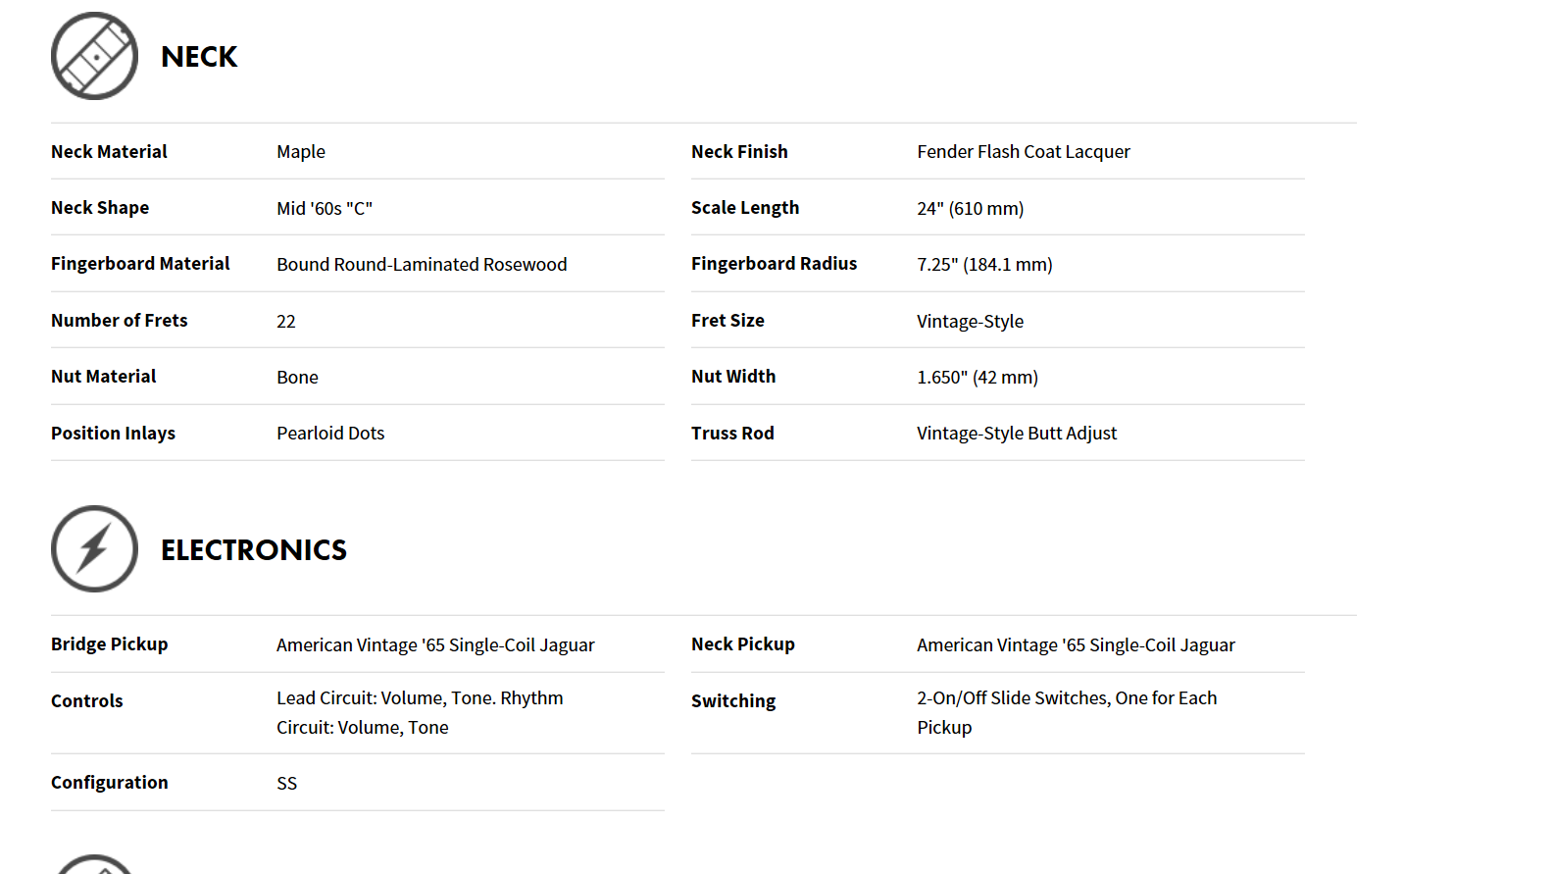Click the Mid '60s "C" value

pos(325,208)
